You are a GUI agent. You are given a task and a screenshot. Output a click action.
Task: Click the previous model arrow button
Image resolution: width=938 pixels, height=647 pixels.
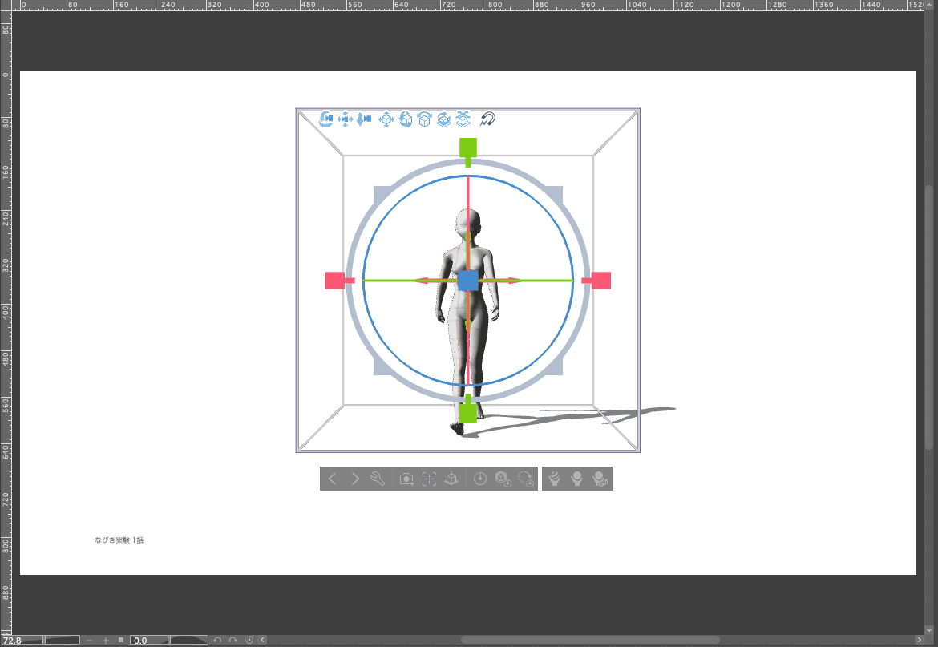pyautogui.click(x=333, y=479)
